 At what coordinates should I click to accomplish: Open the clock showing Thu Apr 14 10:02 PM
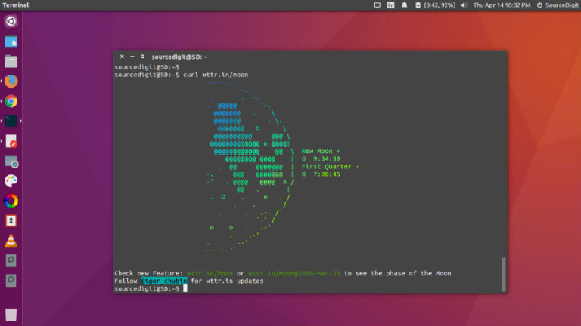click(x=502, y=5)
